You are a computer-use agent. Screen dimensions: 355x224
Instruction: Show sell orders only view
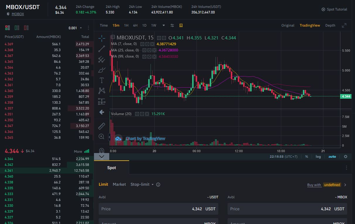26,28
